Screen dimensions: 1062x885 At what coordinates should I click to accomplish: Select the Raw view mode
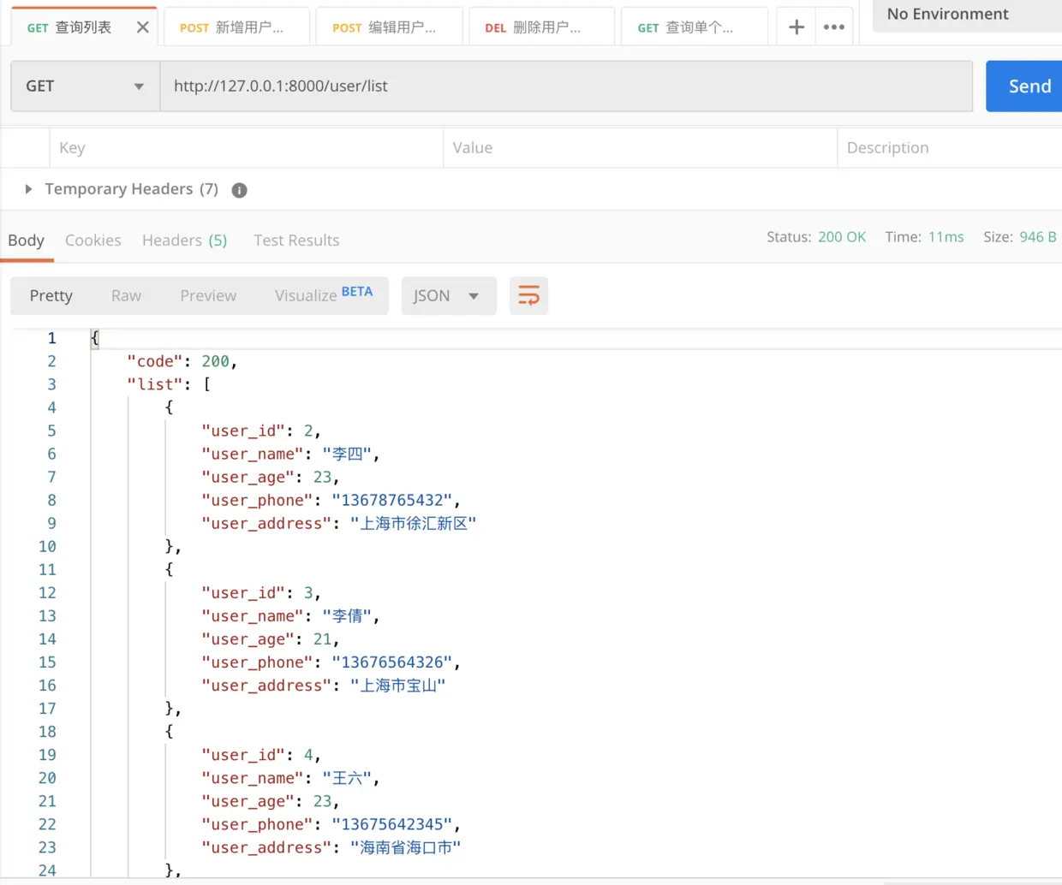(126, 296)
